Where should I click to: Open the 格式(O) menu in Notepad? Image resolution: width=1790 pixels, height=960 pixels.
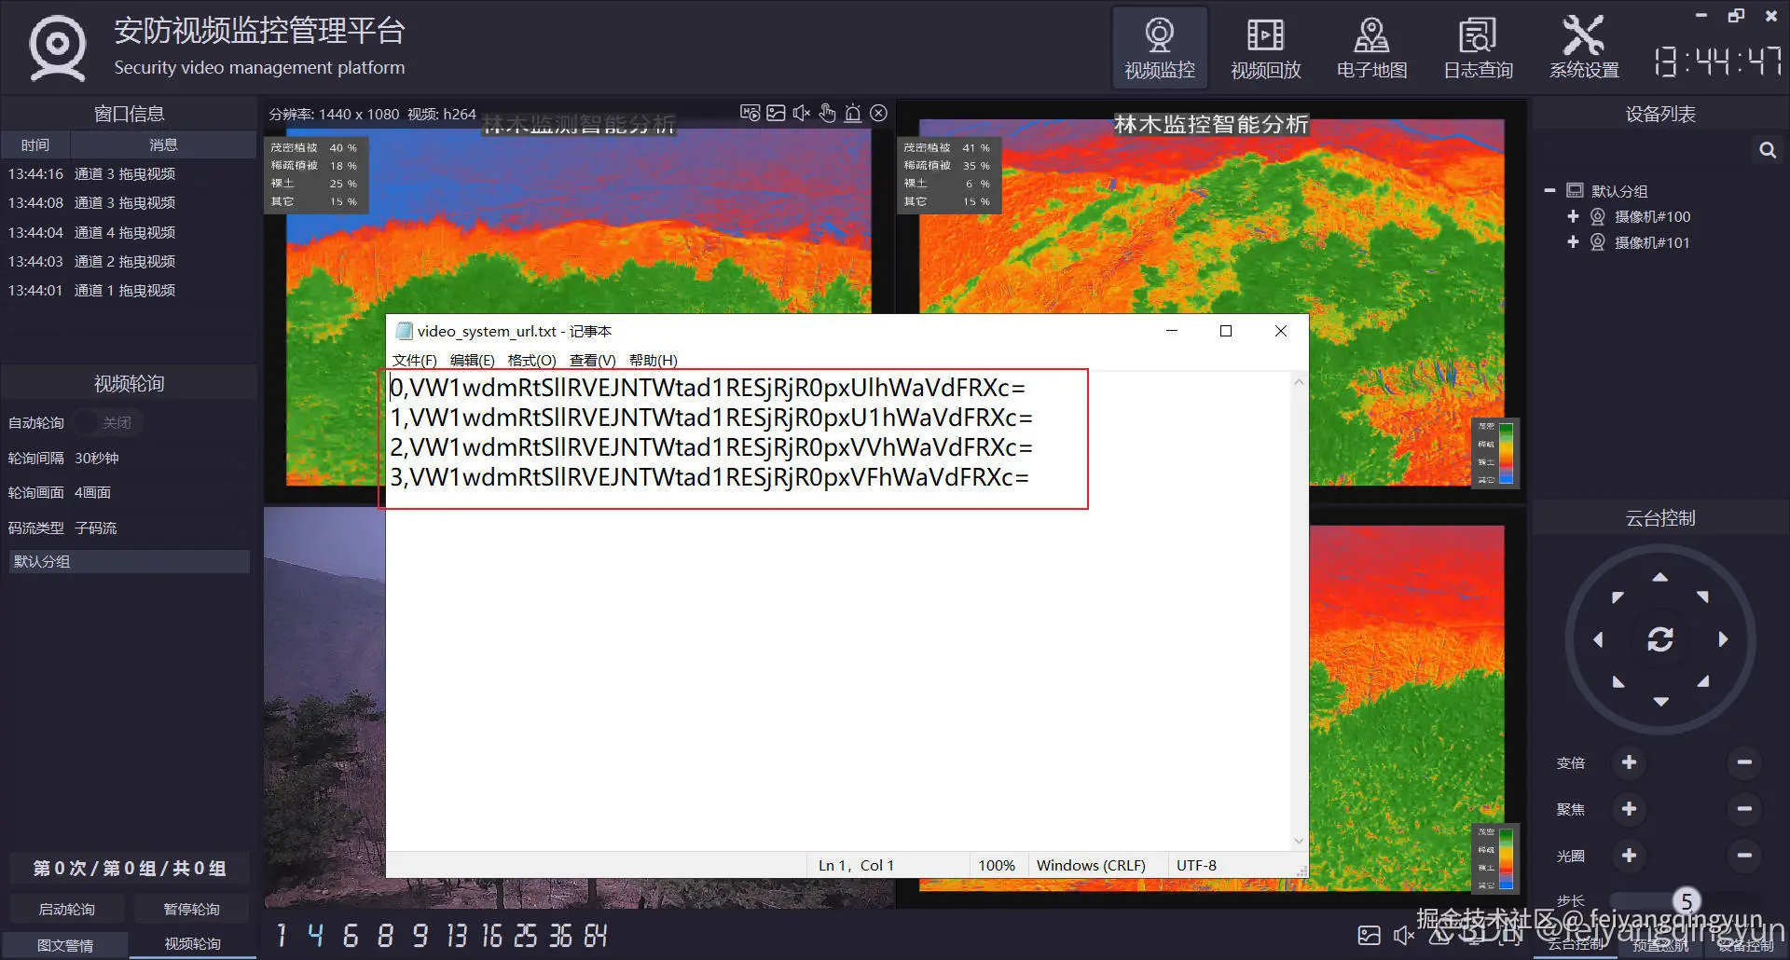point(531,361)
